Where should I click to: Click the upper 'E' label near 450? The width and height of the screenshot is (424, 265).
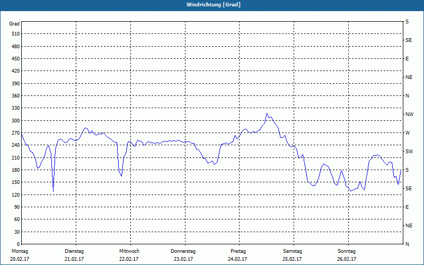407,59
